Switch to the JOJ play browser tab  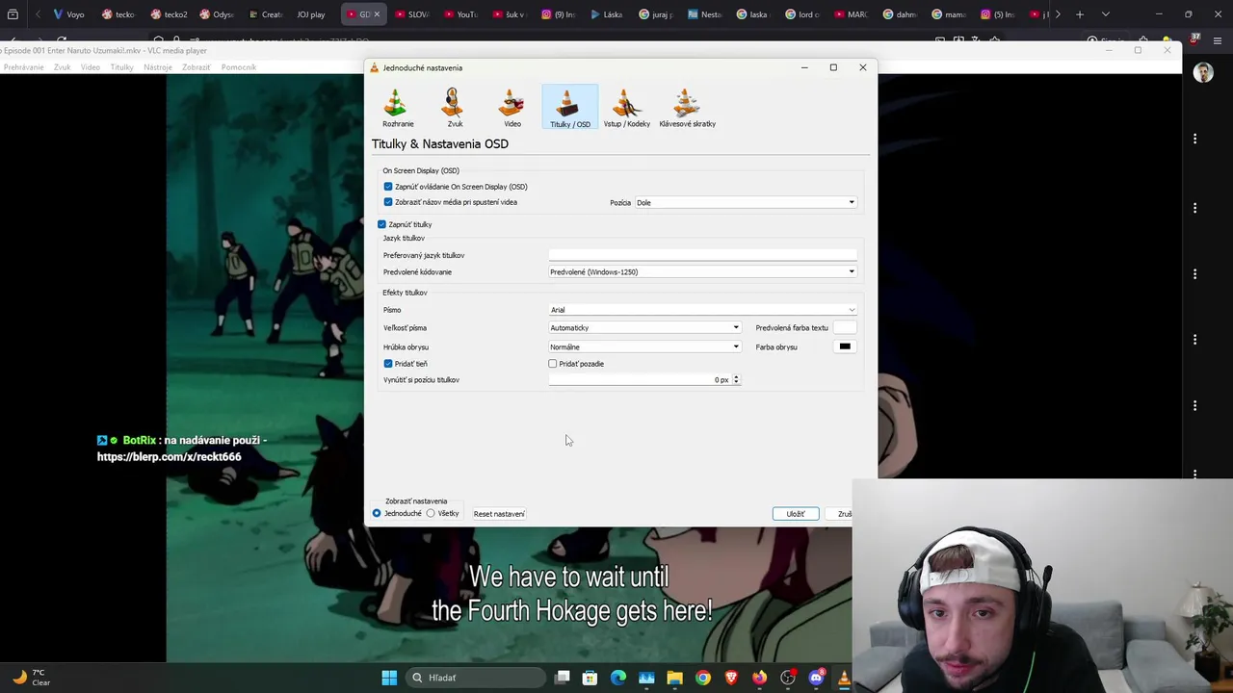tap(311, 14)
